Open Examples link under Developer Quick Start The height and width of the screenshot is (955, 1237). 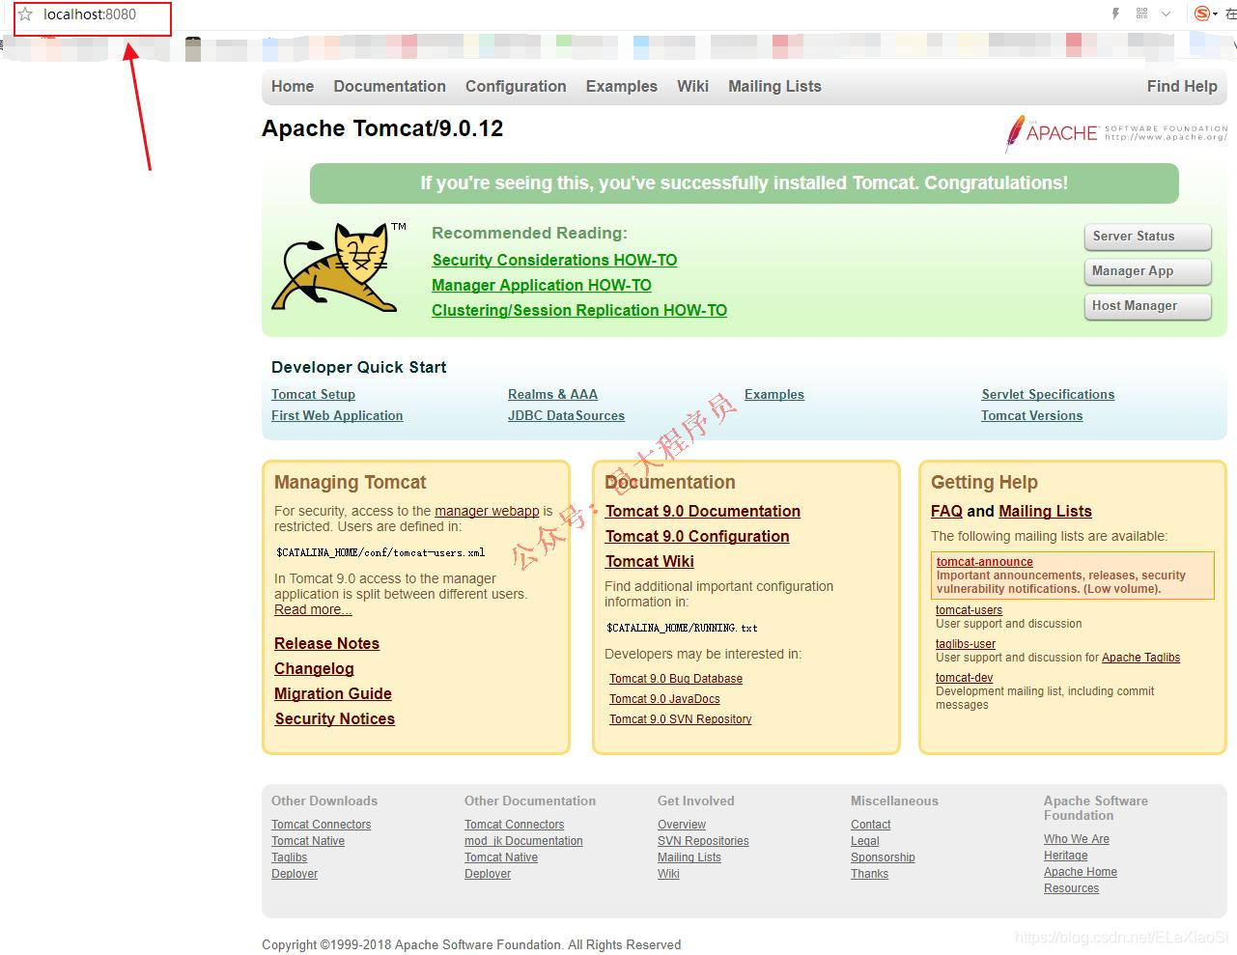click(x=774, y=394)
